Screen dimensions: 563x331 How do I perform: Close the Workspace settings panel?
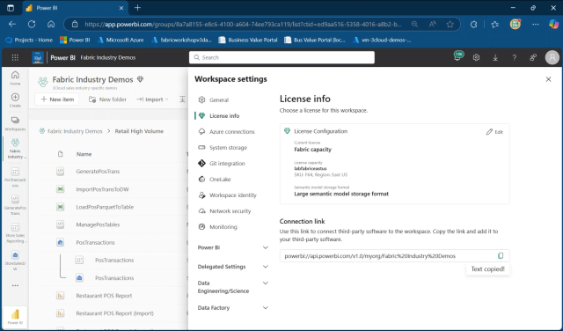coord(548,79)
